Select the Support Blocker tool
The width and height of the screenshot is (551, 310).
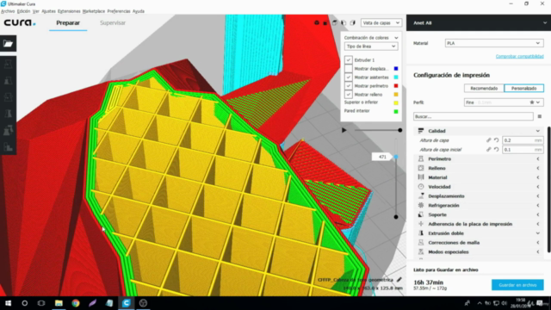click(x=8, y=147)
